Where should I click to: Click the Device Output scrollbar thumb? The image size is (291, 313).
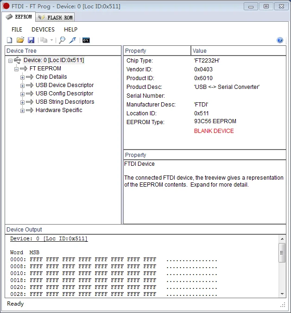(282, 253)
